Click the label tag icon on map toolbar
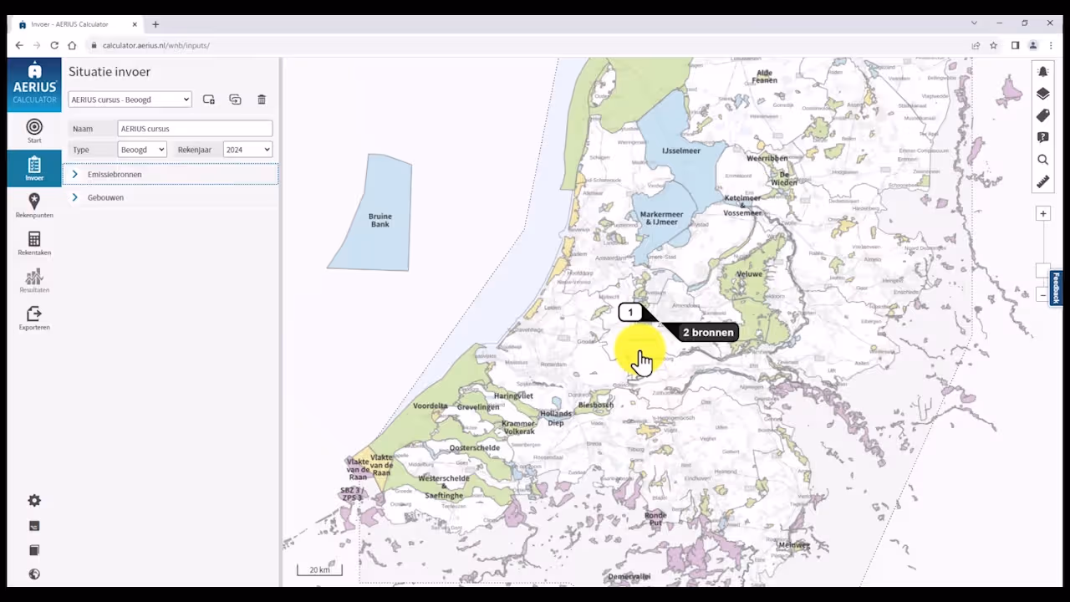Viewport: 1070px width, 602px height. click(1042, 115)
